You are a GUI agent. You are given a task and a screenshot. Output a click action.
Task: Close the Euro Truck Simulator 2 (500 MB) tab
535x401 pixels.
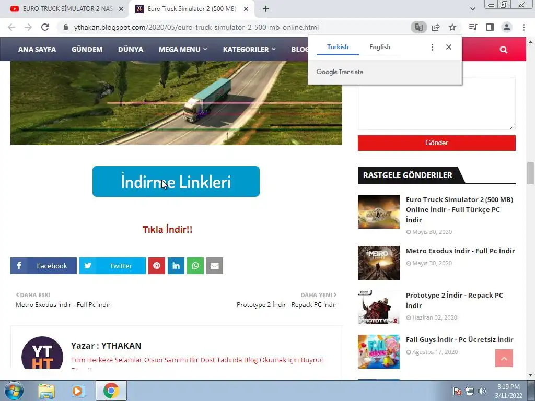click(246, 9)
